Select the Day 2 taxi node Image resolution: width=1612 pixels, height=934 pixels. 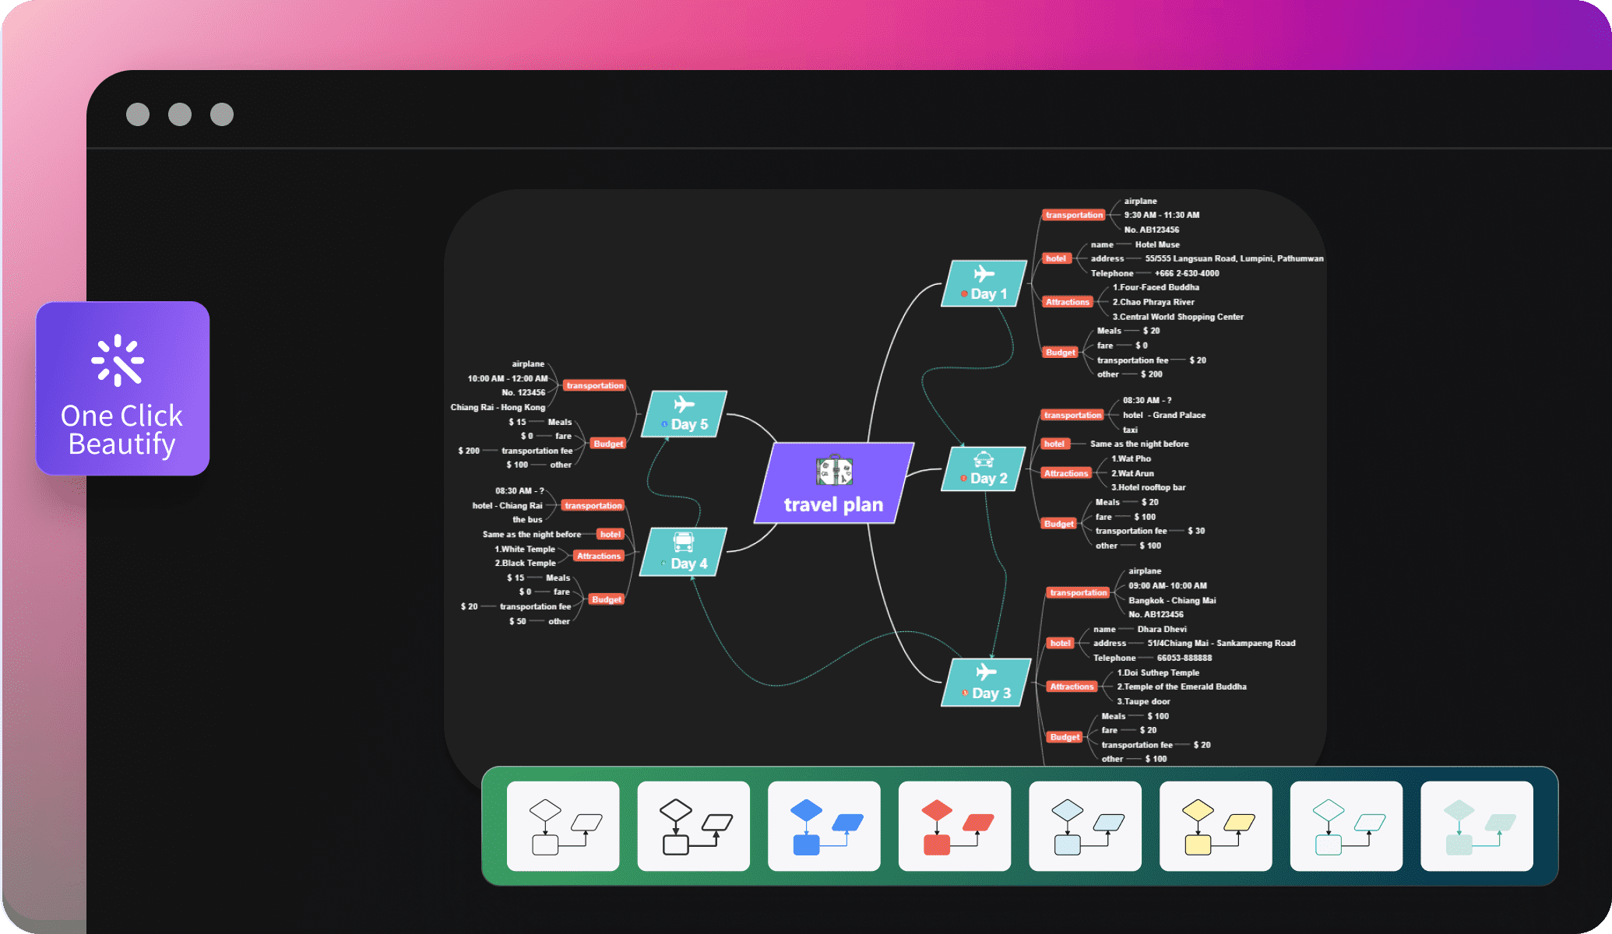coord(984,469)
